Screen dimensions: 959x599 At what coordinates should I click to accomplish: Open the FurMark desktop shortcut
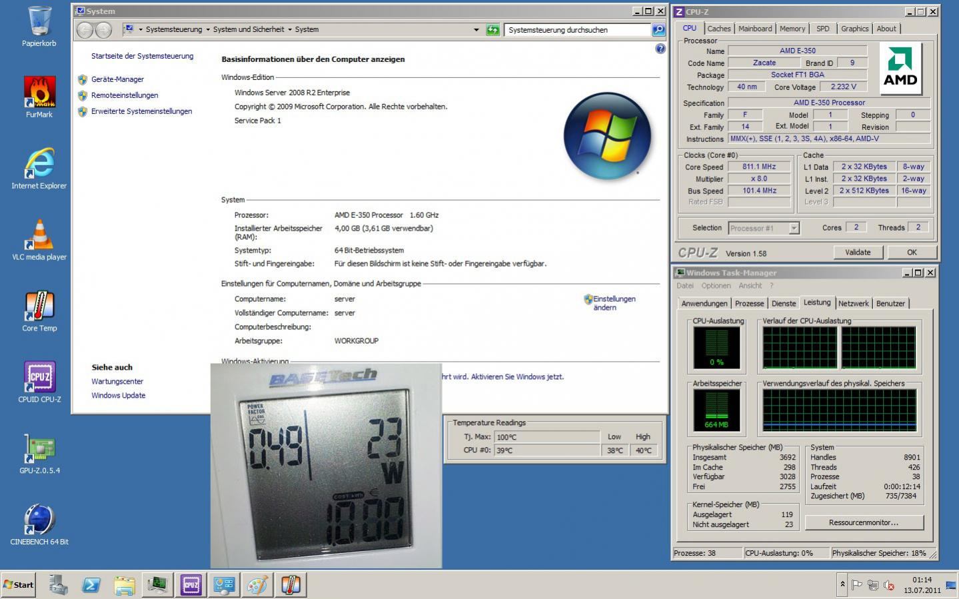[x=39, y=97]
